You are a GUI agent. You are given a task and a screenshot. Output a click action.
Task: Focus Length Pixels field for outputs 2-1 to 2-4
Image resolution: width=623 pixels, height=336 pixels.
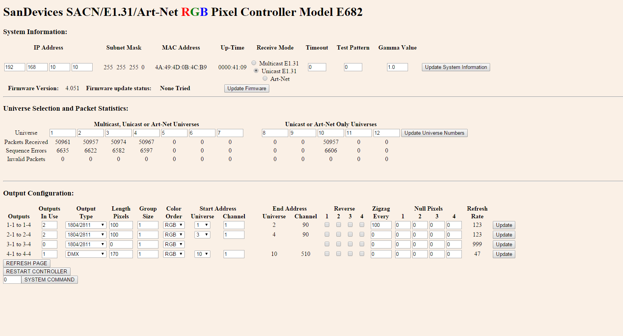pyautogui.click(x=121, y=235)
